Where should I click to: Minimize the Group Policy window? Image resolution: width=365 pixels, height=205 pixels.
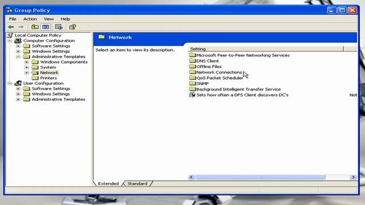coord(331,10)
